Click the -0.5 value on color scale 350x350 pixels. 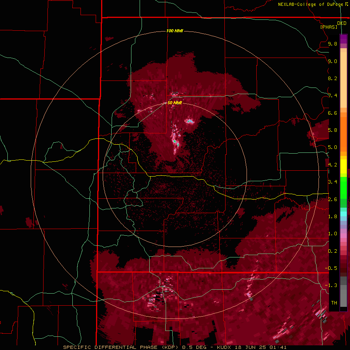tap(331, 268)
